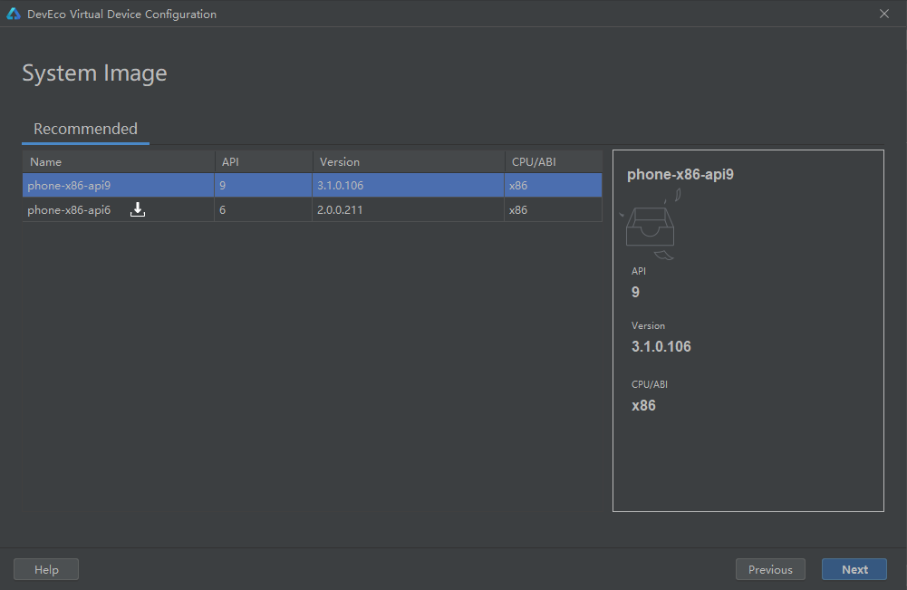Click the DevEco logo in title bar
Viewport: 907px width, 590px height.
click(x=14, y=14)
